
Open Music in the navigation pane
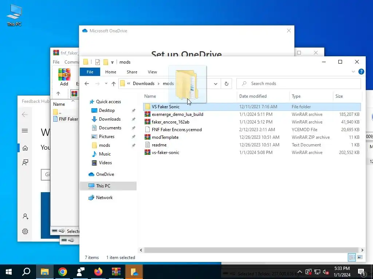(105, 154)
